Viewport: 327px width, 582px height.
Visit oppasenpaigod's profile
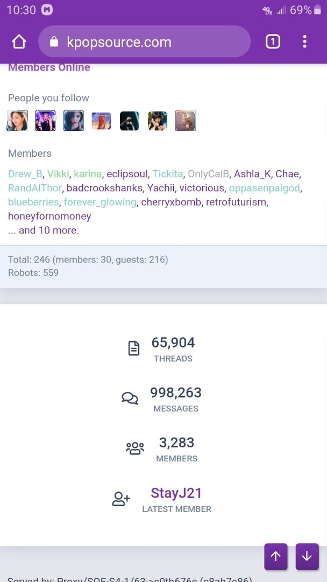coord(265,188)
